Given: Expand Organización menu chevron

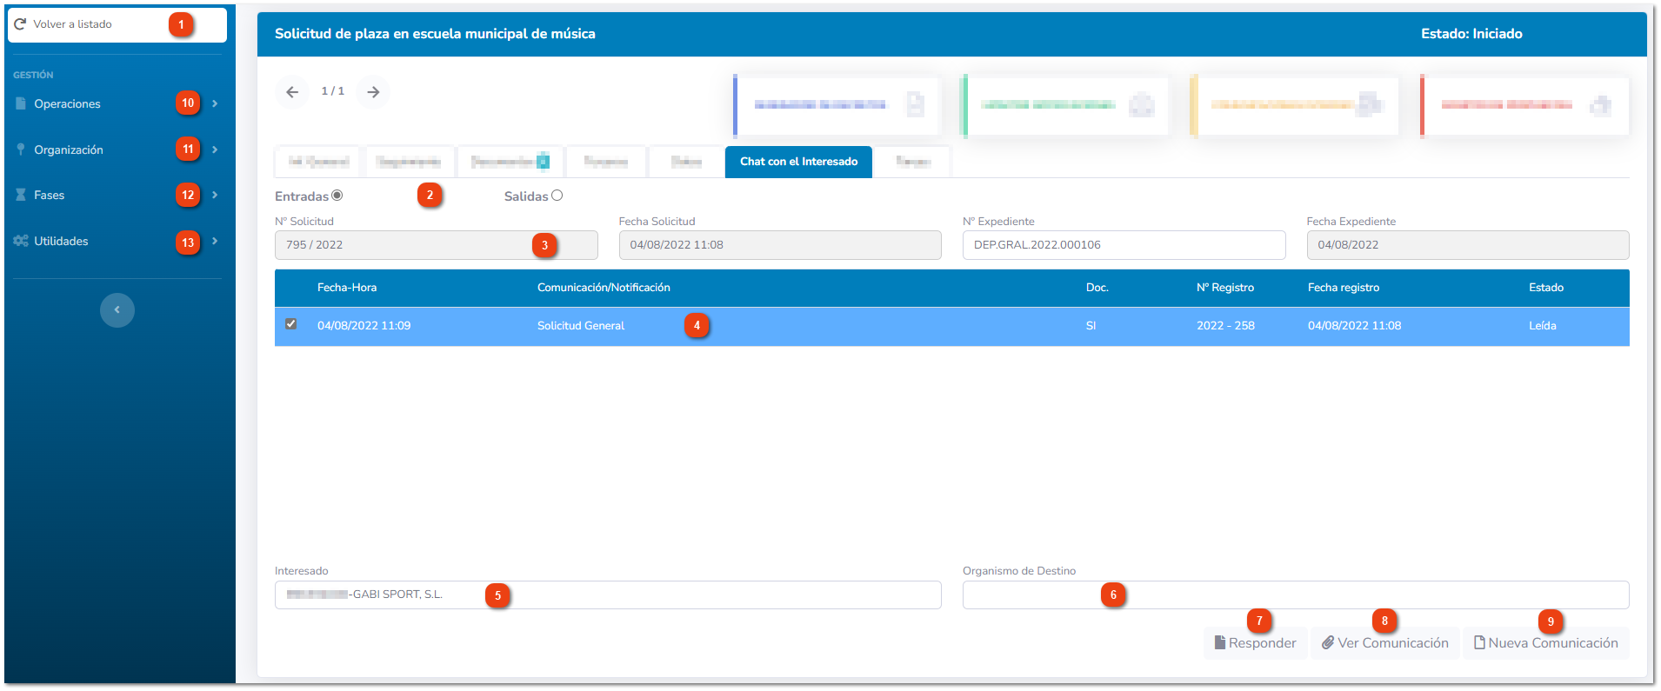Looking at the screenshot, I should click(215, 149).
